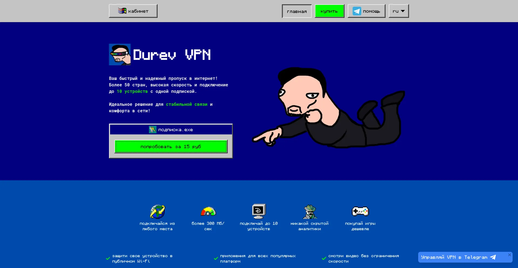
Task: Open the купить page from navigation
Action: (329, 11)
